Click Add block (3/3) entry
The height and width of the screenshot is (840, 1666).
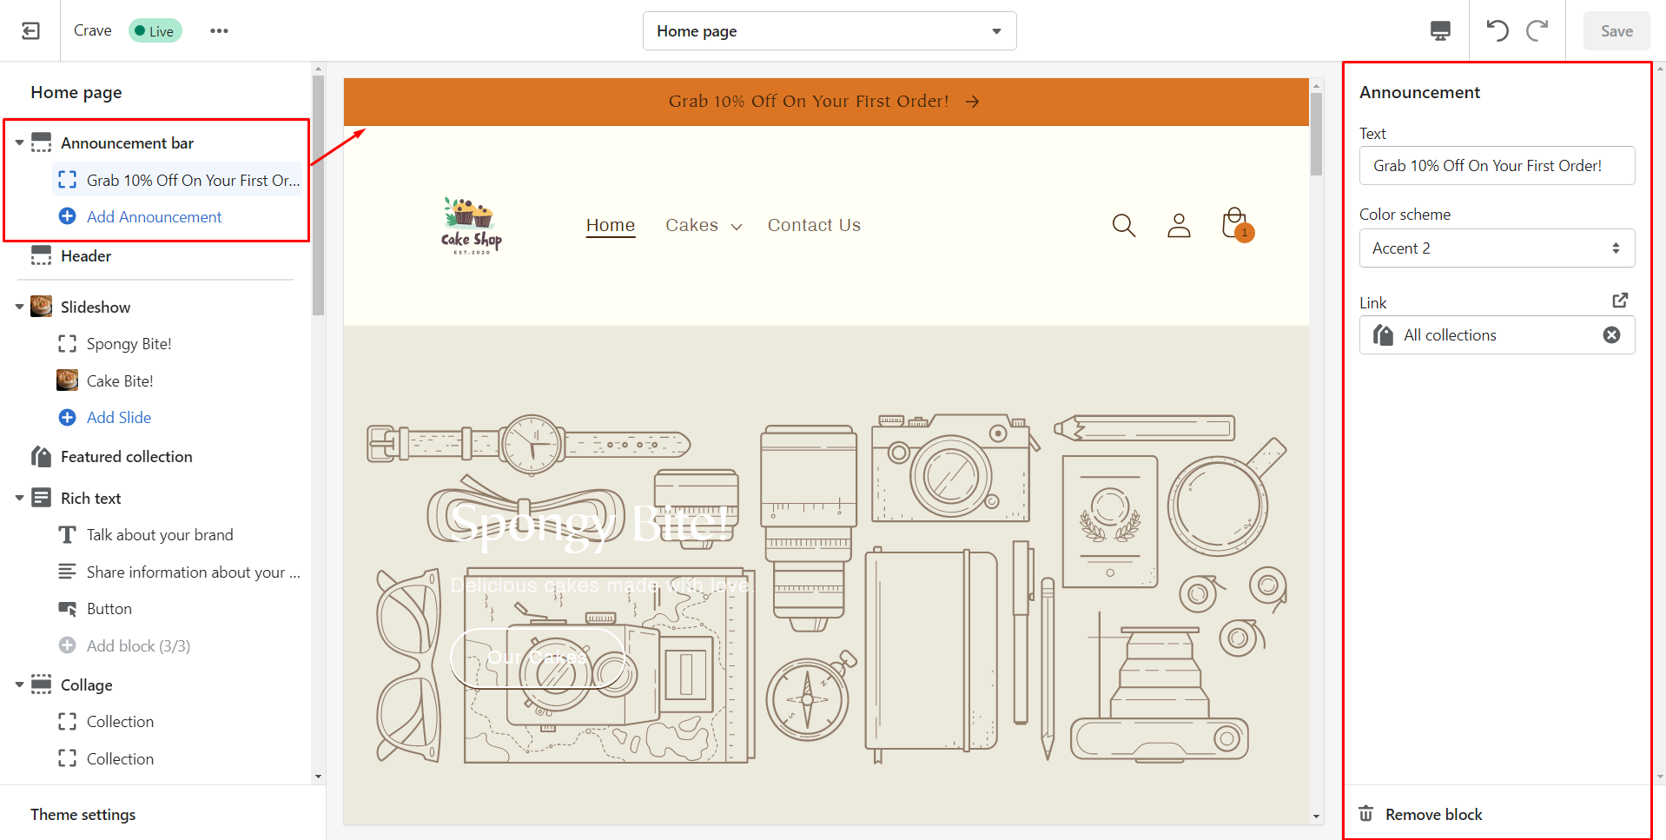click(138, 646)
